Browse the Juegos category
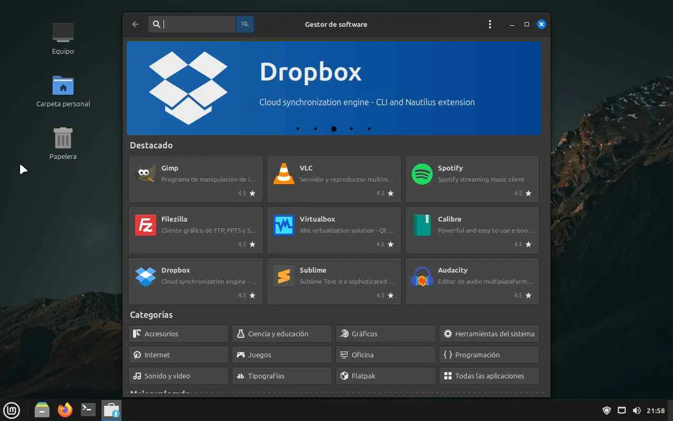The height and width of the screenshot is (421, 673). [x=282, y=355]
